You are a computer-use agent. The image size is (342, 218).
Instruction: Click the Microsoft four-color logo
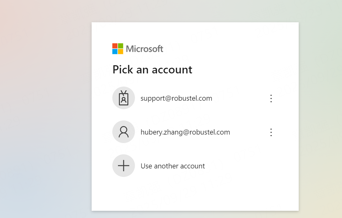(x=118, y=49)
